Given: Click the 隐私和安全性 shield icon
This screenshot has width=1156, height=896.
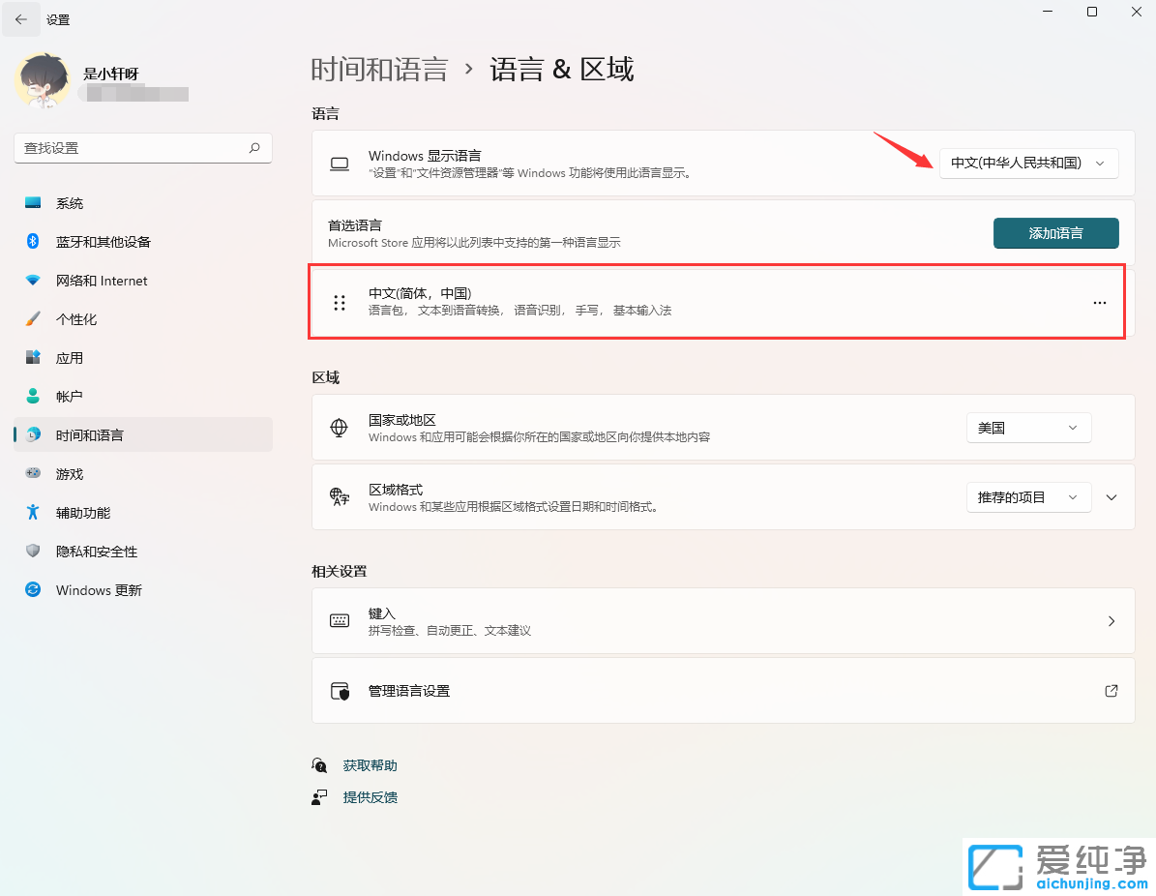Looking at the screenshot, I should pos(33,551).
